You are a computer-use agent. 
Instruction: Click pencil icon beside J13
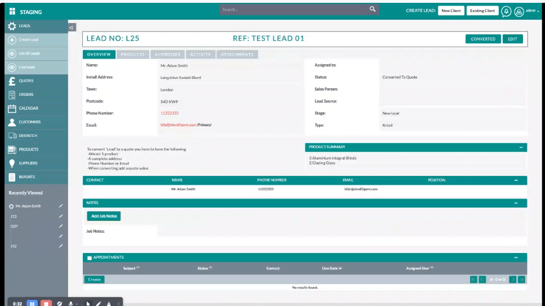pyautogui.click(x=61, y=216)
